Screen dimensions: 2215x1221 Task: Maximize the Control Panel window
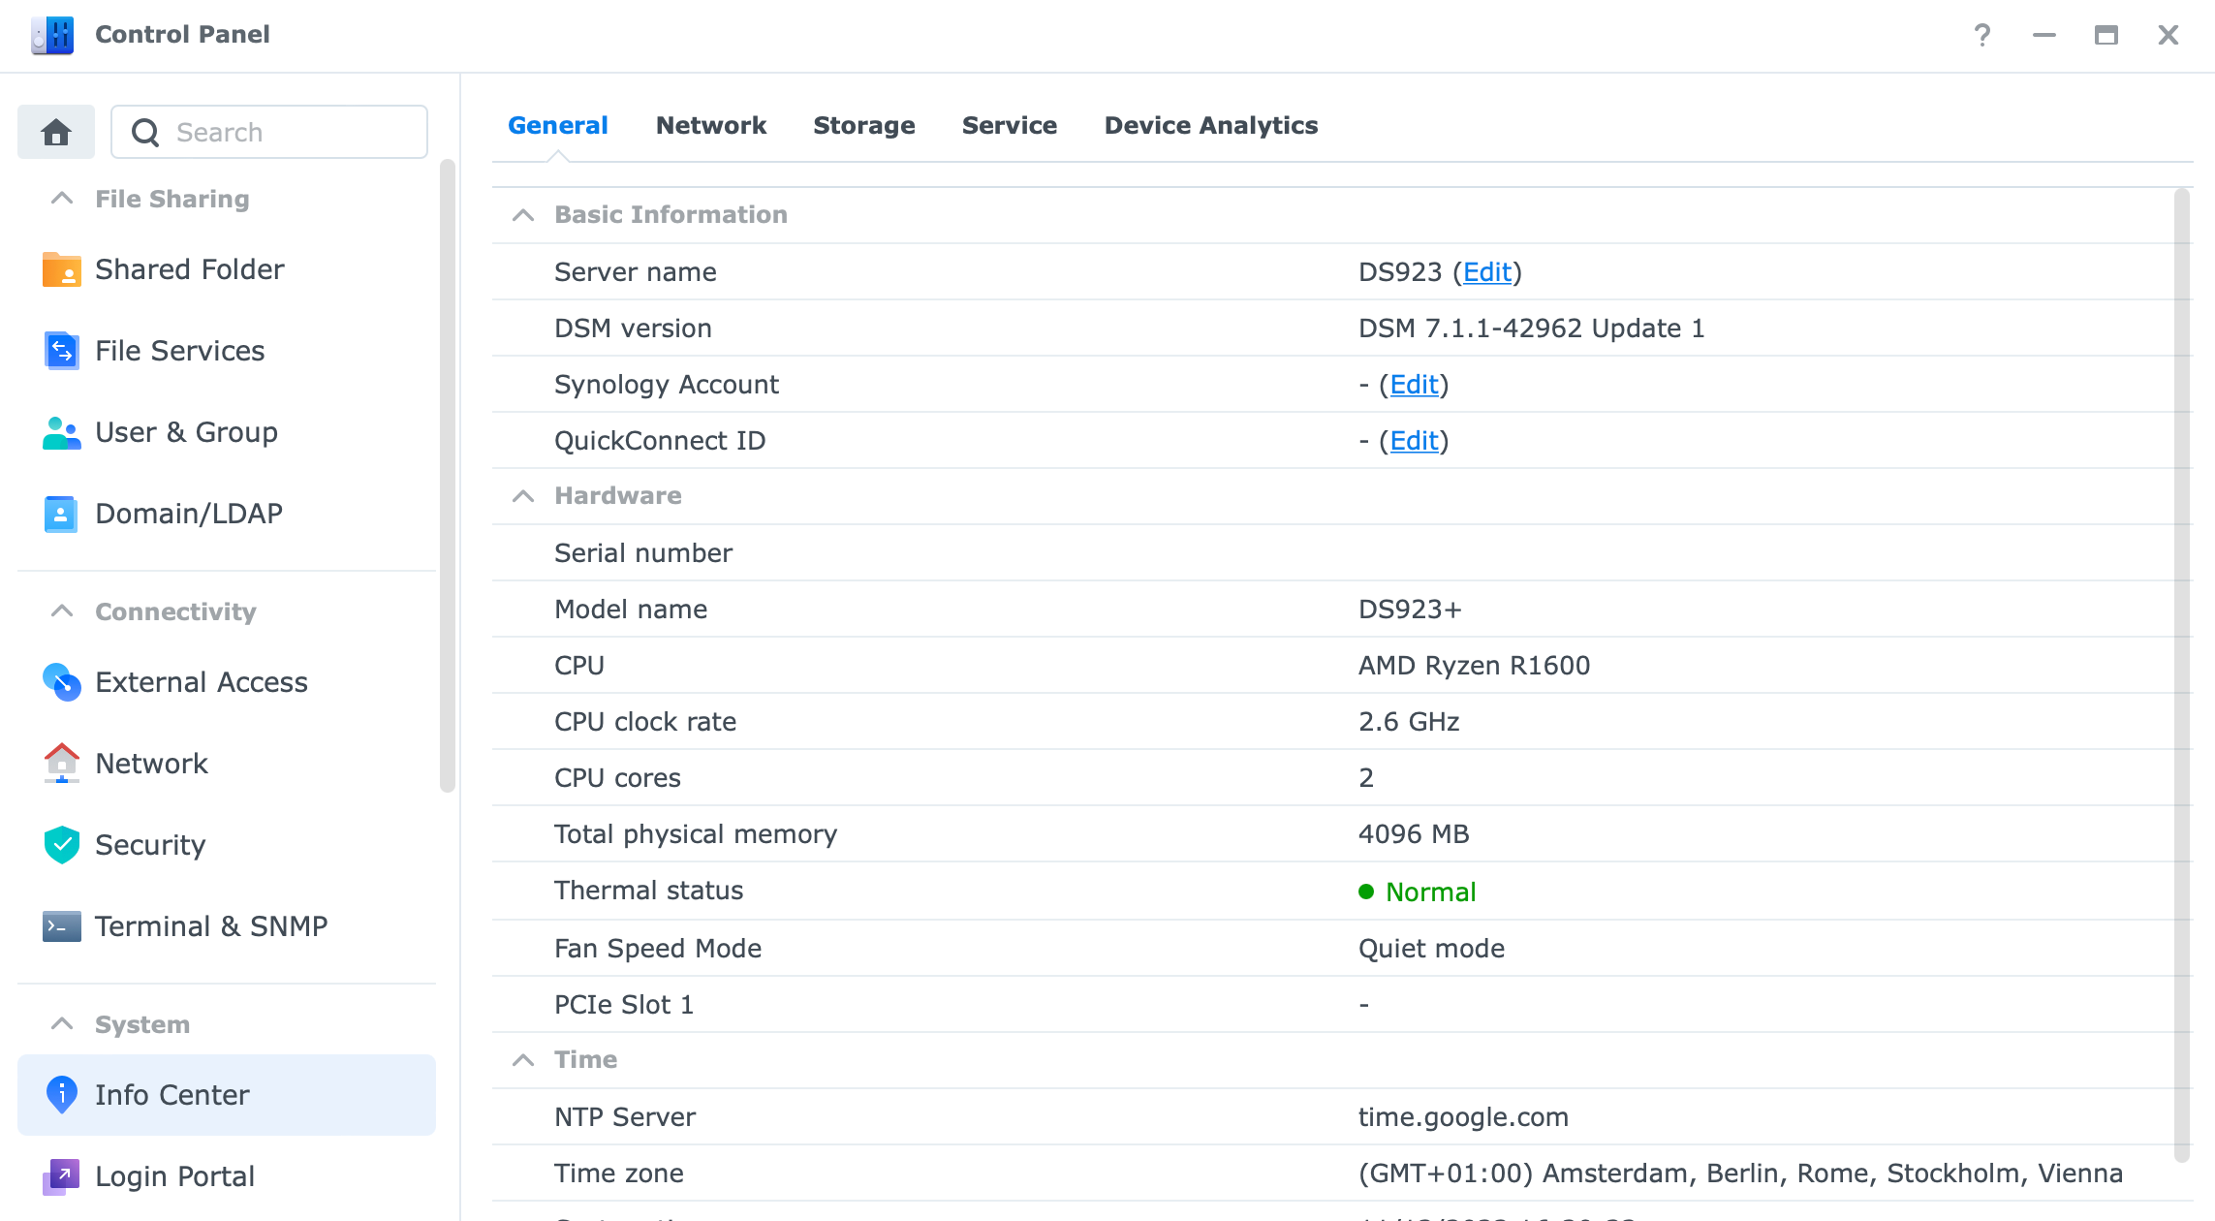point(2106,35)
